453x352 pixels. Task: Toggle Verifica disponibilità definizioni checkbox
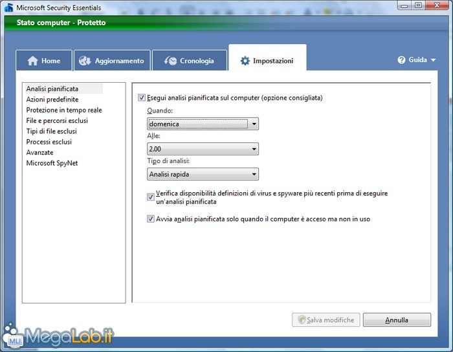pyautogui.click(x=151, y=197)
